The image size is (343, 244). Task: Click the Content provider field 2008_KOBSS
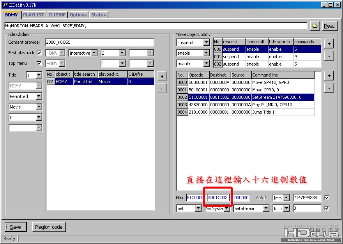click(100, 42)
